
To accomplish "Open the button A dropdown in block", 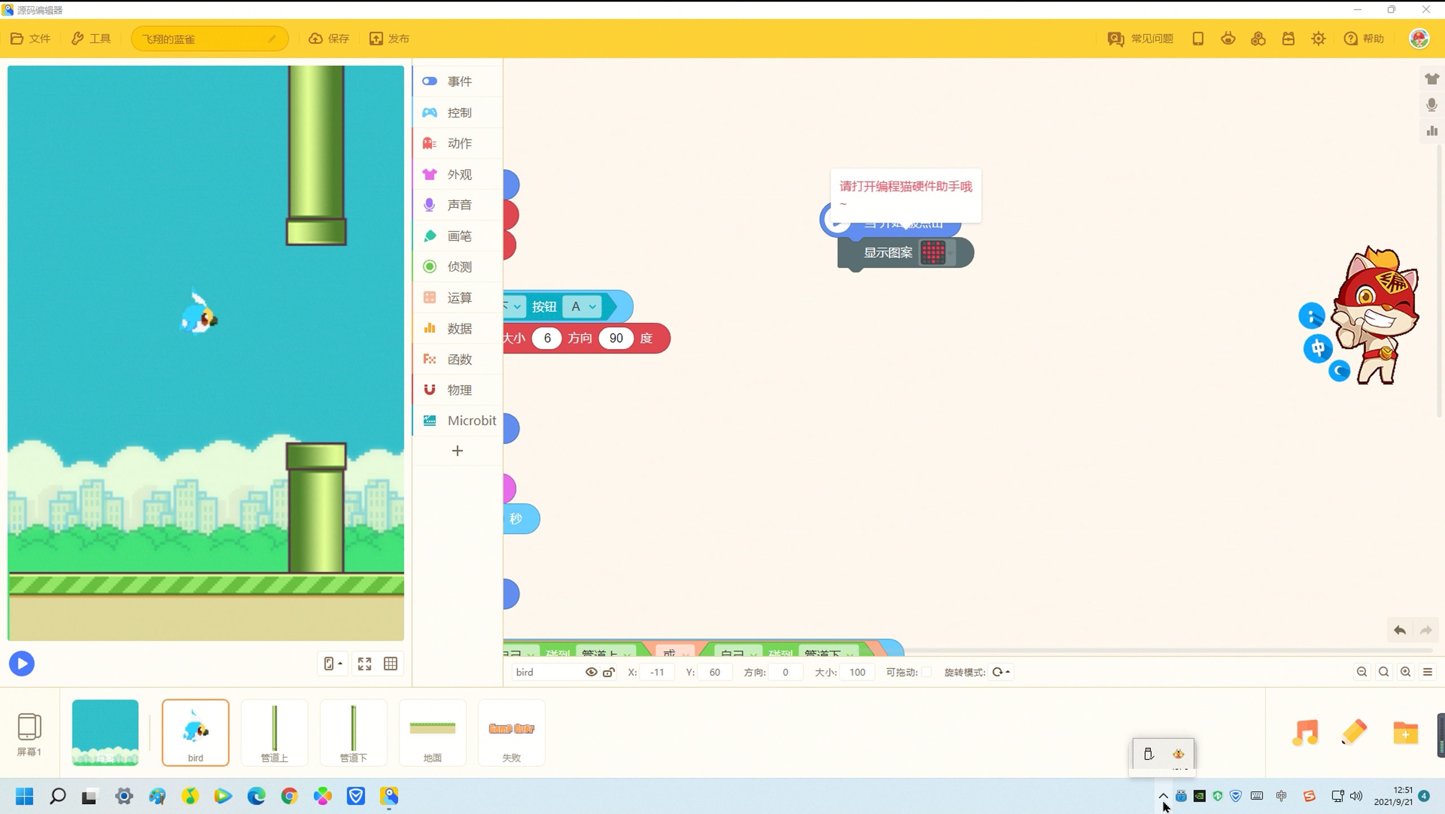I will (x=583, y=306).
